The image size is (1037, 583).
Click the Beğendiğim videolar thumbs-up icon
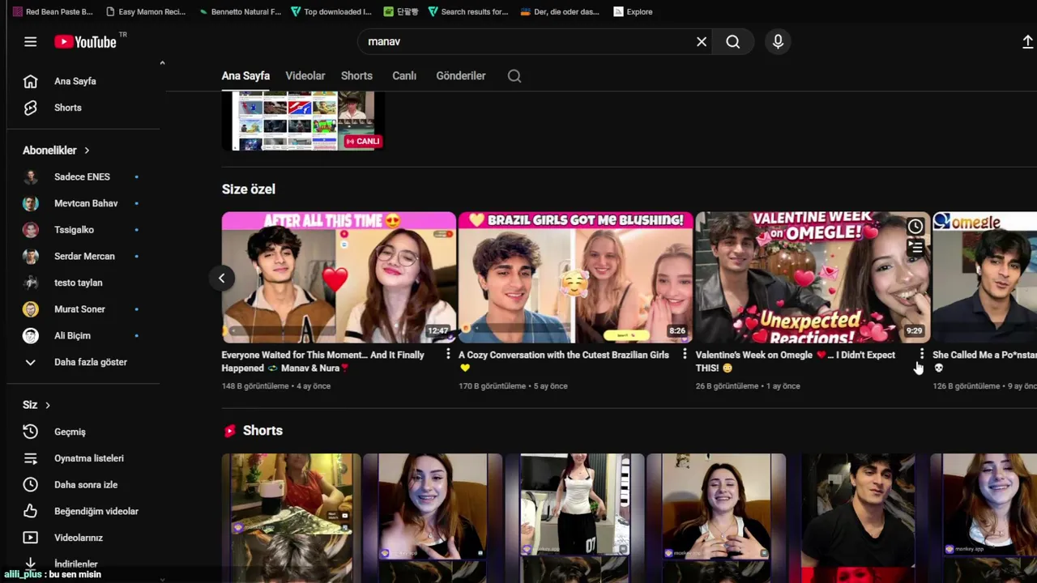(30, 511)
